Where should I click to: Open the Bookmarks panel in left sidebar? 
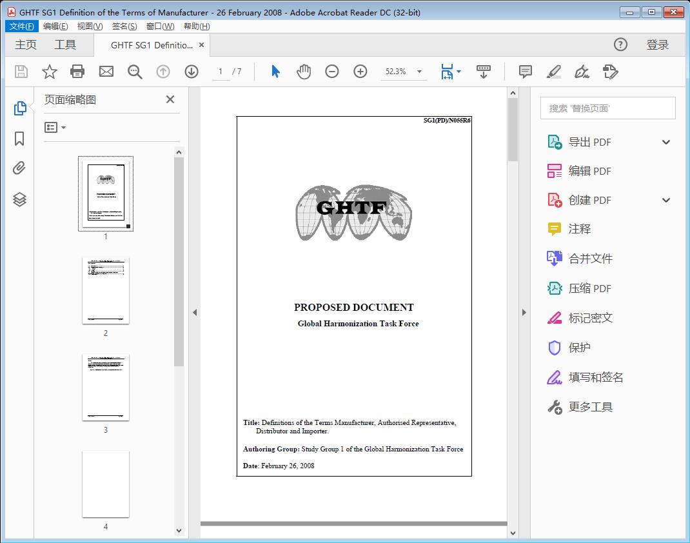19,137
